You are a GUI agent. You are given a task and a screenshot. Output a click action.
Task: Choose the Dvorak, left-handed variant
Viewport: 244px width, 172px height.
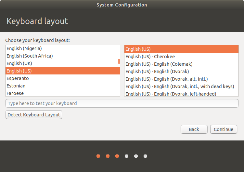pyautogui.click(x=171, y=94)
